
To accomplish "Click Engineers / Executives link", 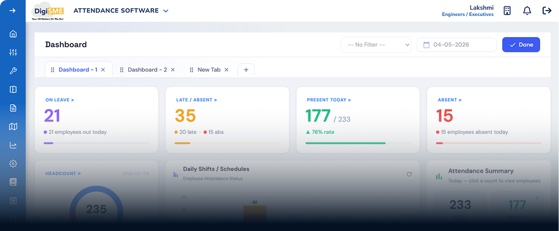I will click(x=468, y=15).
